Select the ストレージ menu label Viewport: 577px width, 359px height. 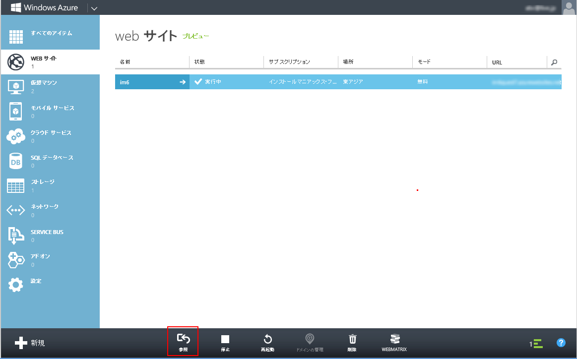pos(43,181)
